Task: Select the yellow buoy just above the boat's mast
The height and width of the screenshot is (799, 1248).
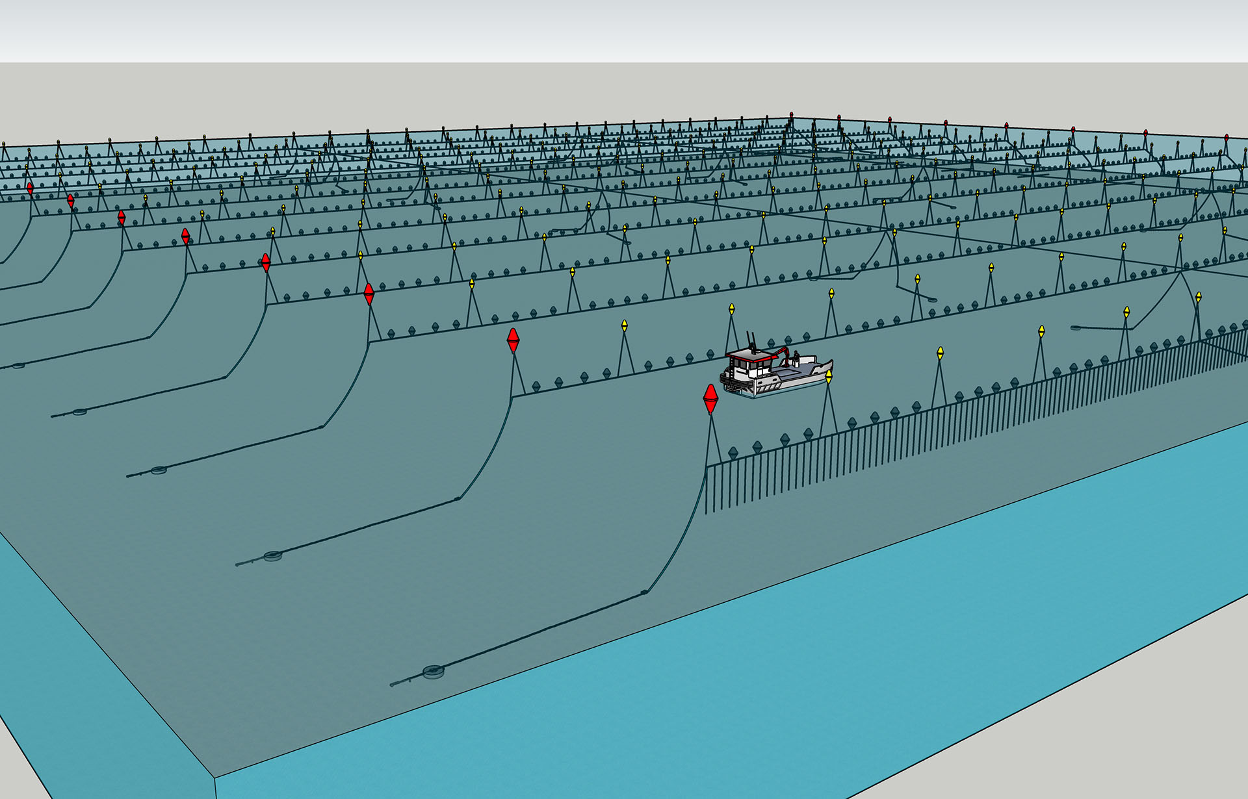Action: tap(731, 309)
